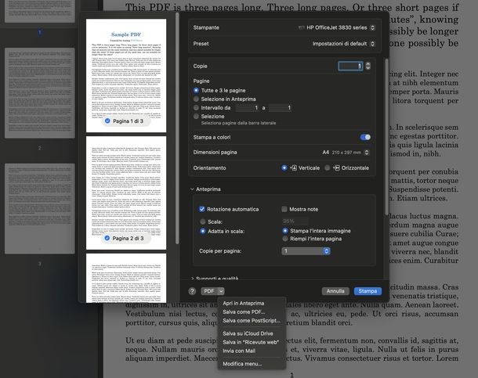478x378 pixels.
Task: Click the Stampa button
Action: tap(368, 291)
